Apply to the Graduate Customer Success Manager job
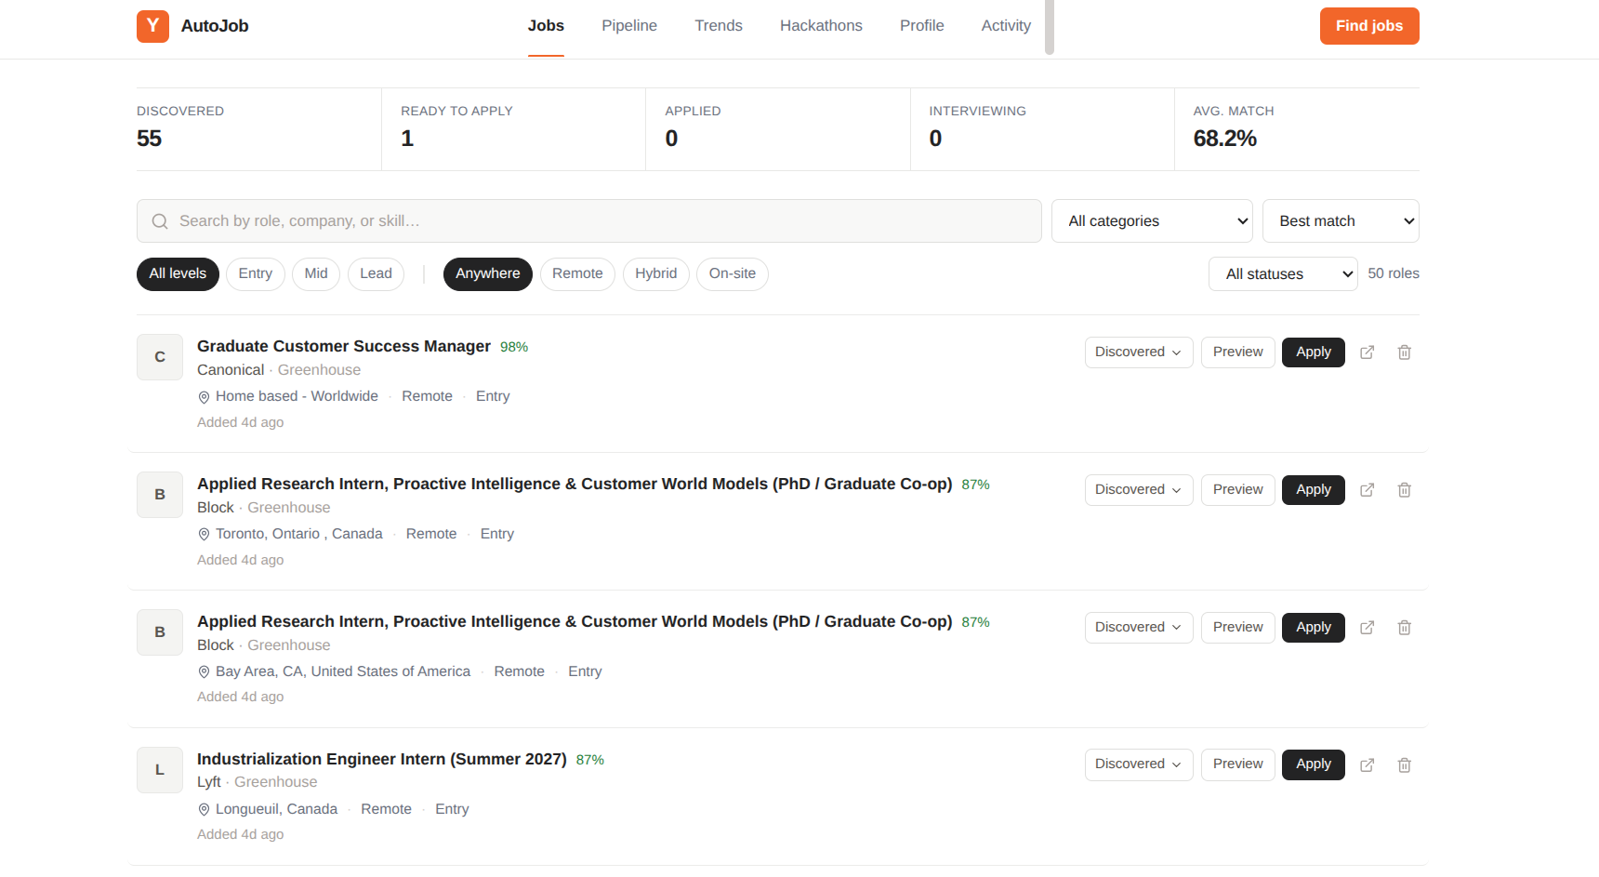1599x877 pixels. click(1314, 352)
